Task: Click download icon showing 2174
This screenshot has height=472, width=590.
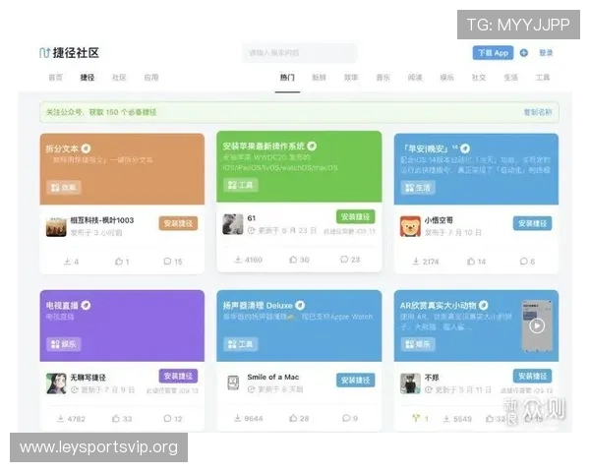Action: click(x=416, y=262)
